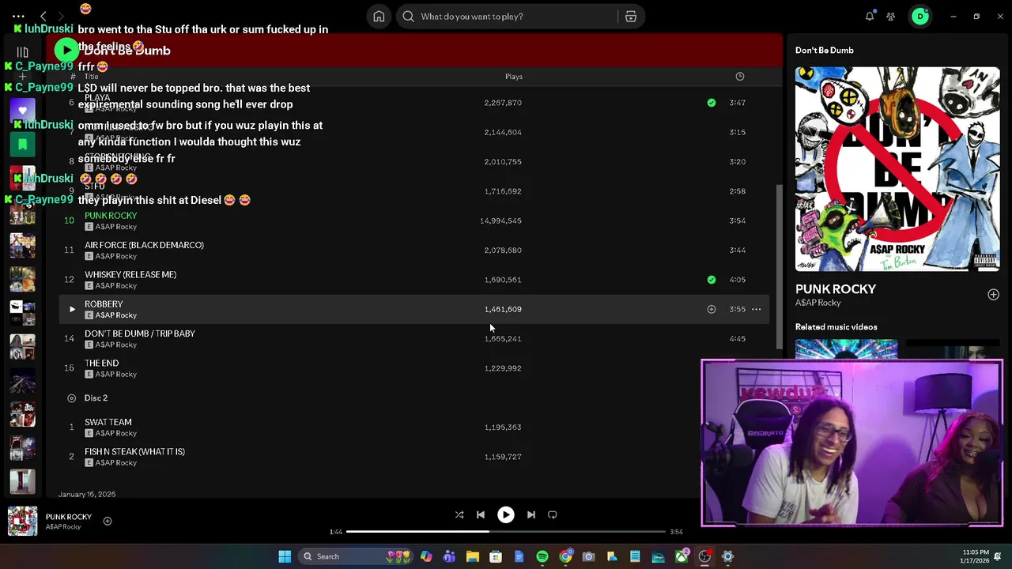The width and height of the screenshot is (1012, 569).
Task: Open the What's New notification bell
Action: [870, 16]
